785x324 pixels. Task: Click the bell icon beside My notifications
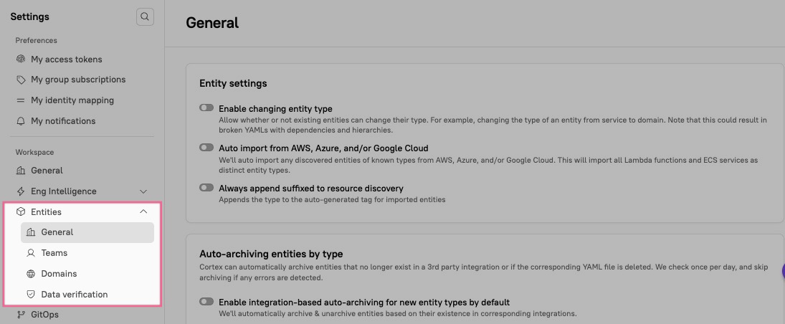[21, 121]
